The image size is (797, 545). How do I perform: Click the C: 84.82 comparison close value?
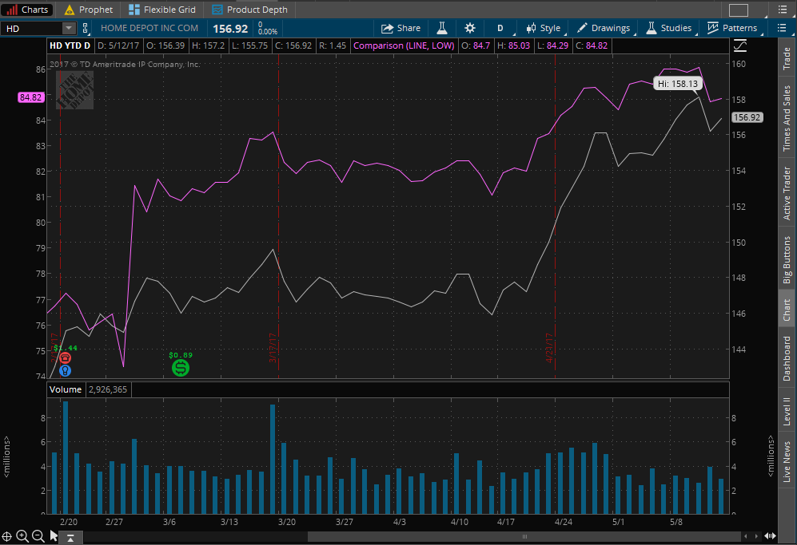pyautogui.click(x=591, y=45)
